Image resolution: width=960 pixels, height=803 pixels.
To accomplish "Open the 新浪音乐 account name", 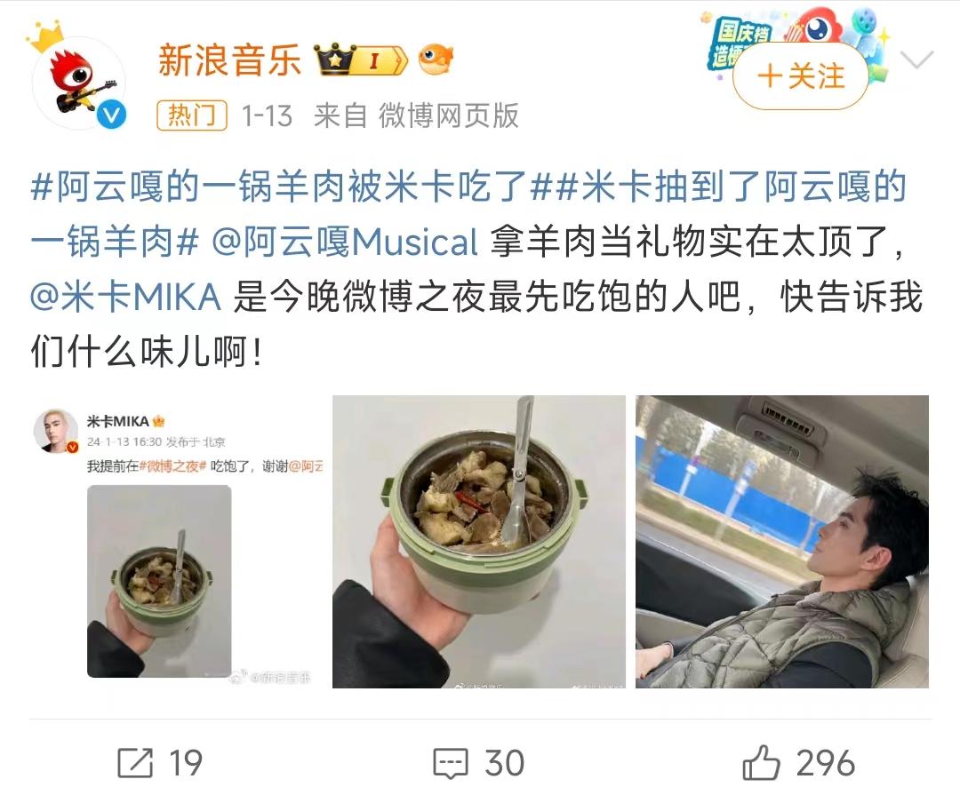I will [x=229, y=60].
